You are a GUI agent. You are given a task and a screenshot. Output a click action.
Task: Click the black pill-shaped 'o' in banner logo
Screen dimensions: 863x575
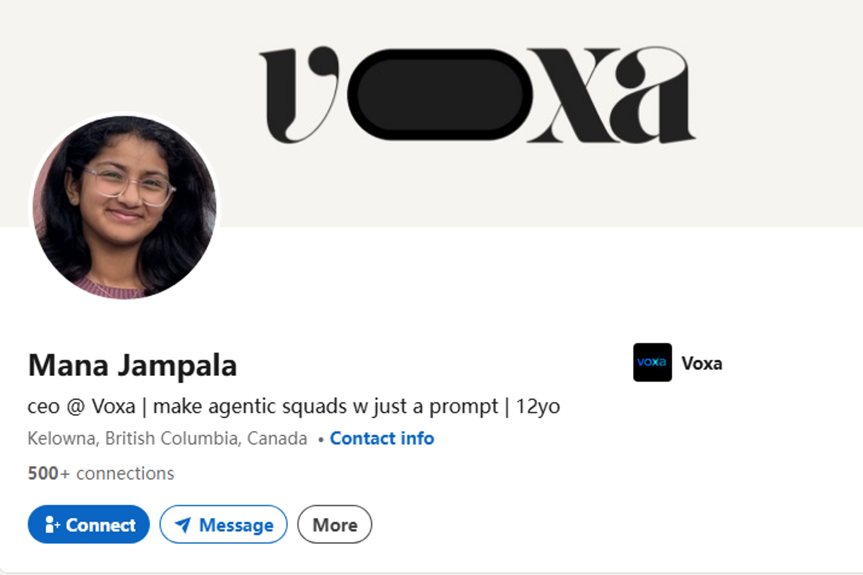[x=440, y=94]
